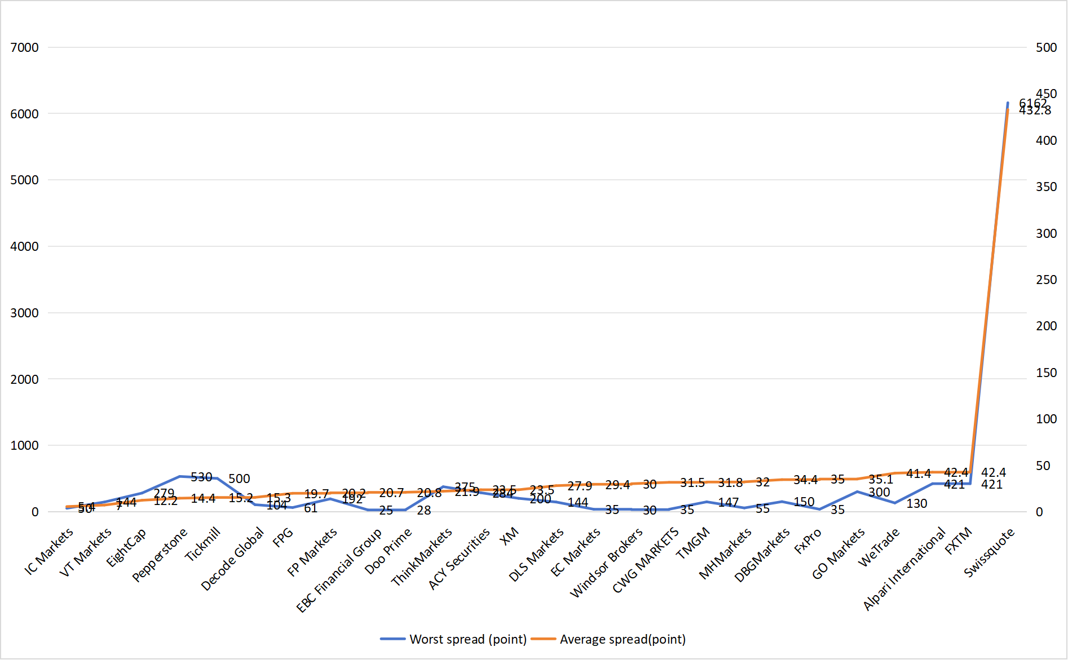Click the "Average spread(point)" legend entry
The image size is (1068, 660).
click(x=609, y=639)
